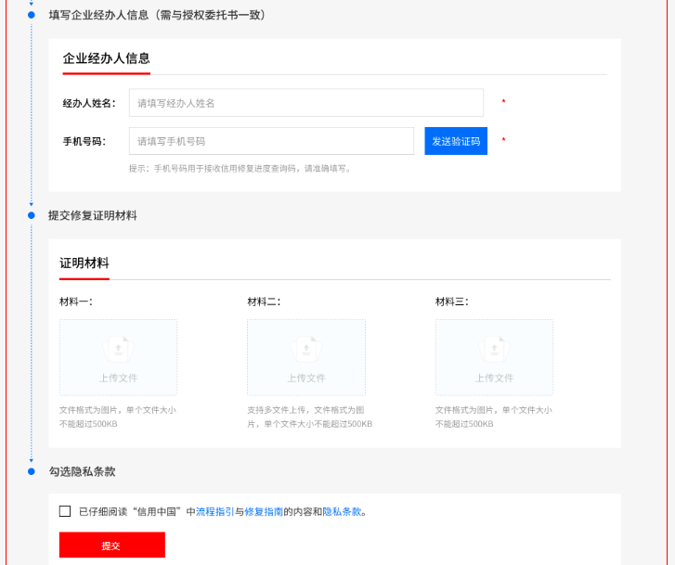Click the upload icon under 材料三

click(x=494, y=349)
